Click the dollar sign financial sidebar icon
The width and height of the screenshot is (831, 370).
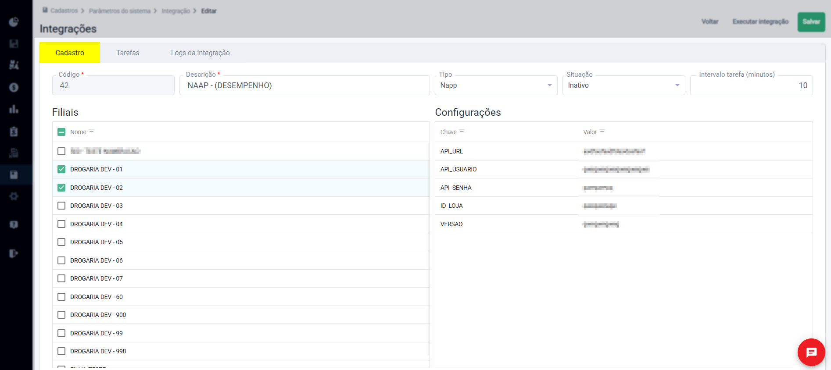click(14, 87)
